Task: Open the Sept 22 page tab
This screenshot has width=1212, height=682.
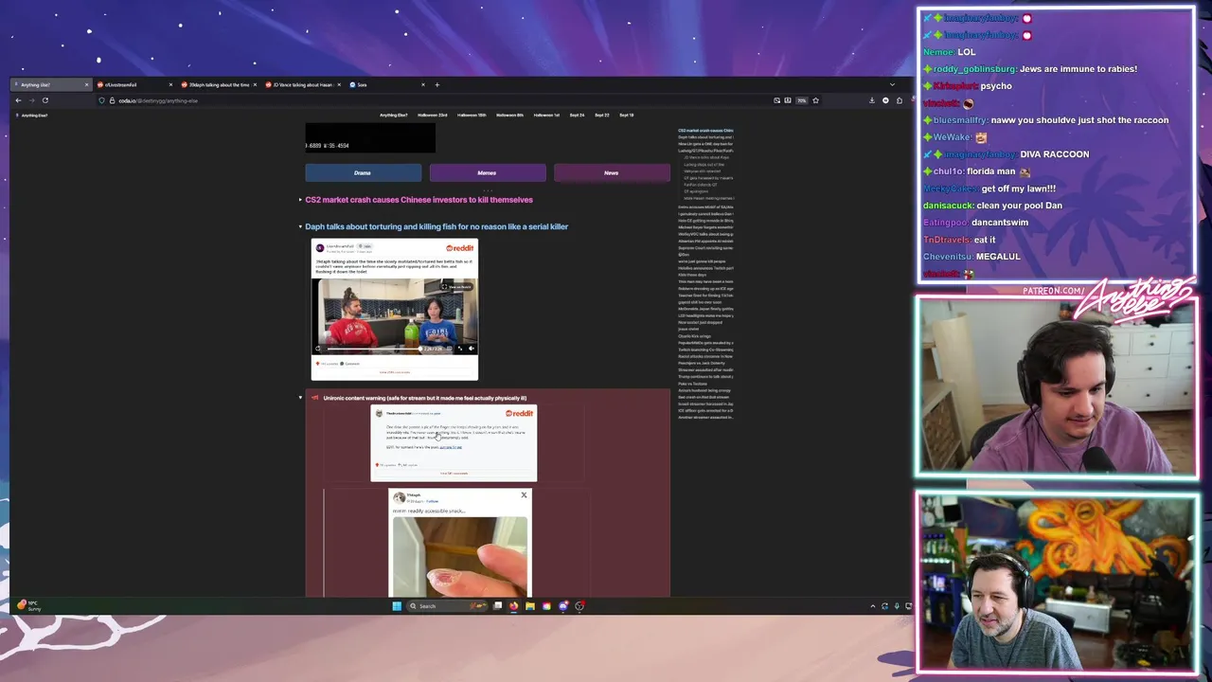Action: [601, 115]
